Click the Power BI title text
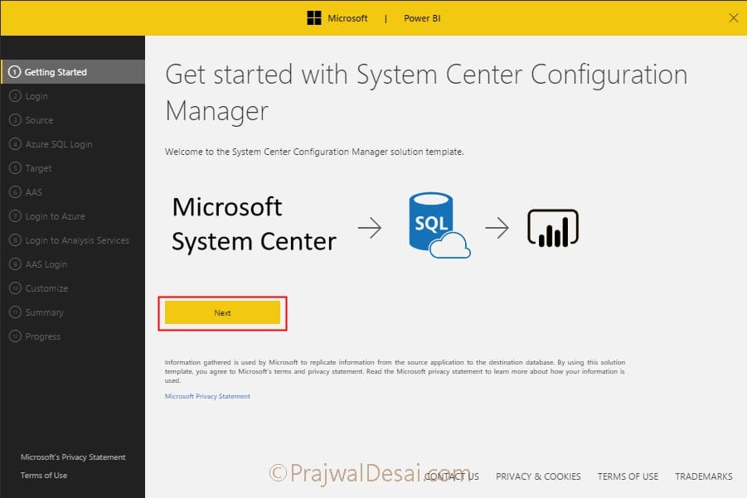The image size is (747, 498). (x=422, y=18)
